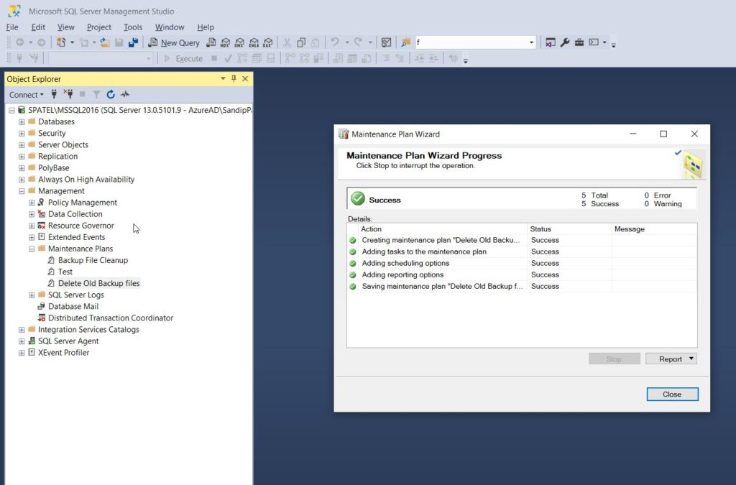Open the View menu
This screenshot has width=736, height=485.
(65, 27)
